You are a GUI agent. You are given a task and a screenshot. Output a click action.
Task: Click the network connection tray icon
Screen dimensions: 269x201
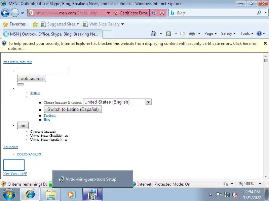click(x=227, y=195)
